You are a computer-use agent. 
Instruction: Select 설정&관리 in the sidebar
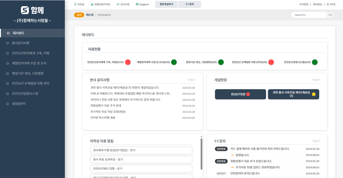coord(19,104)
